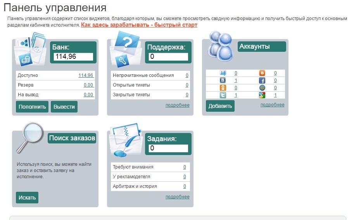Click the VKontakte account icon
The image size is (361, 220).
click(x=223, y=80)
